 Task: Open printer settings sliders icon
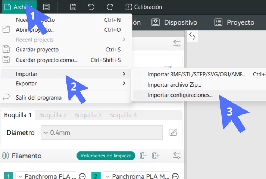[x=177, y=44]
